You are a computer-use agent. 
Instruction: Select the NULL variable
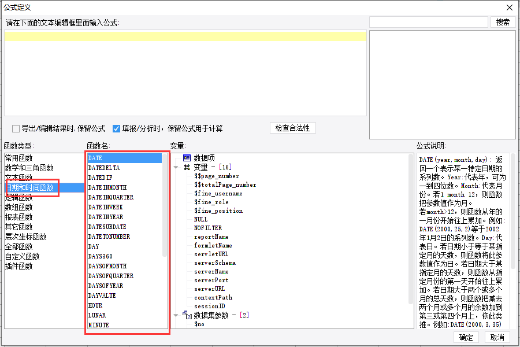point(200,220)
